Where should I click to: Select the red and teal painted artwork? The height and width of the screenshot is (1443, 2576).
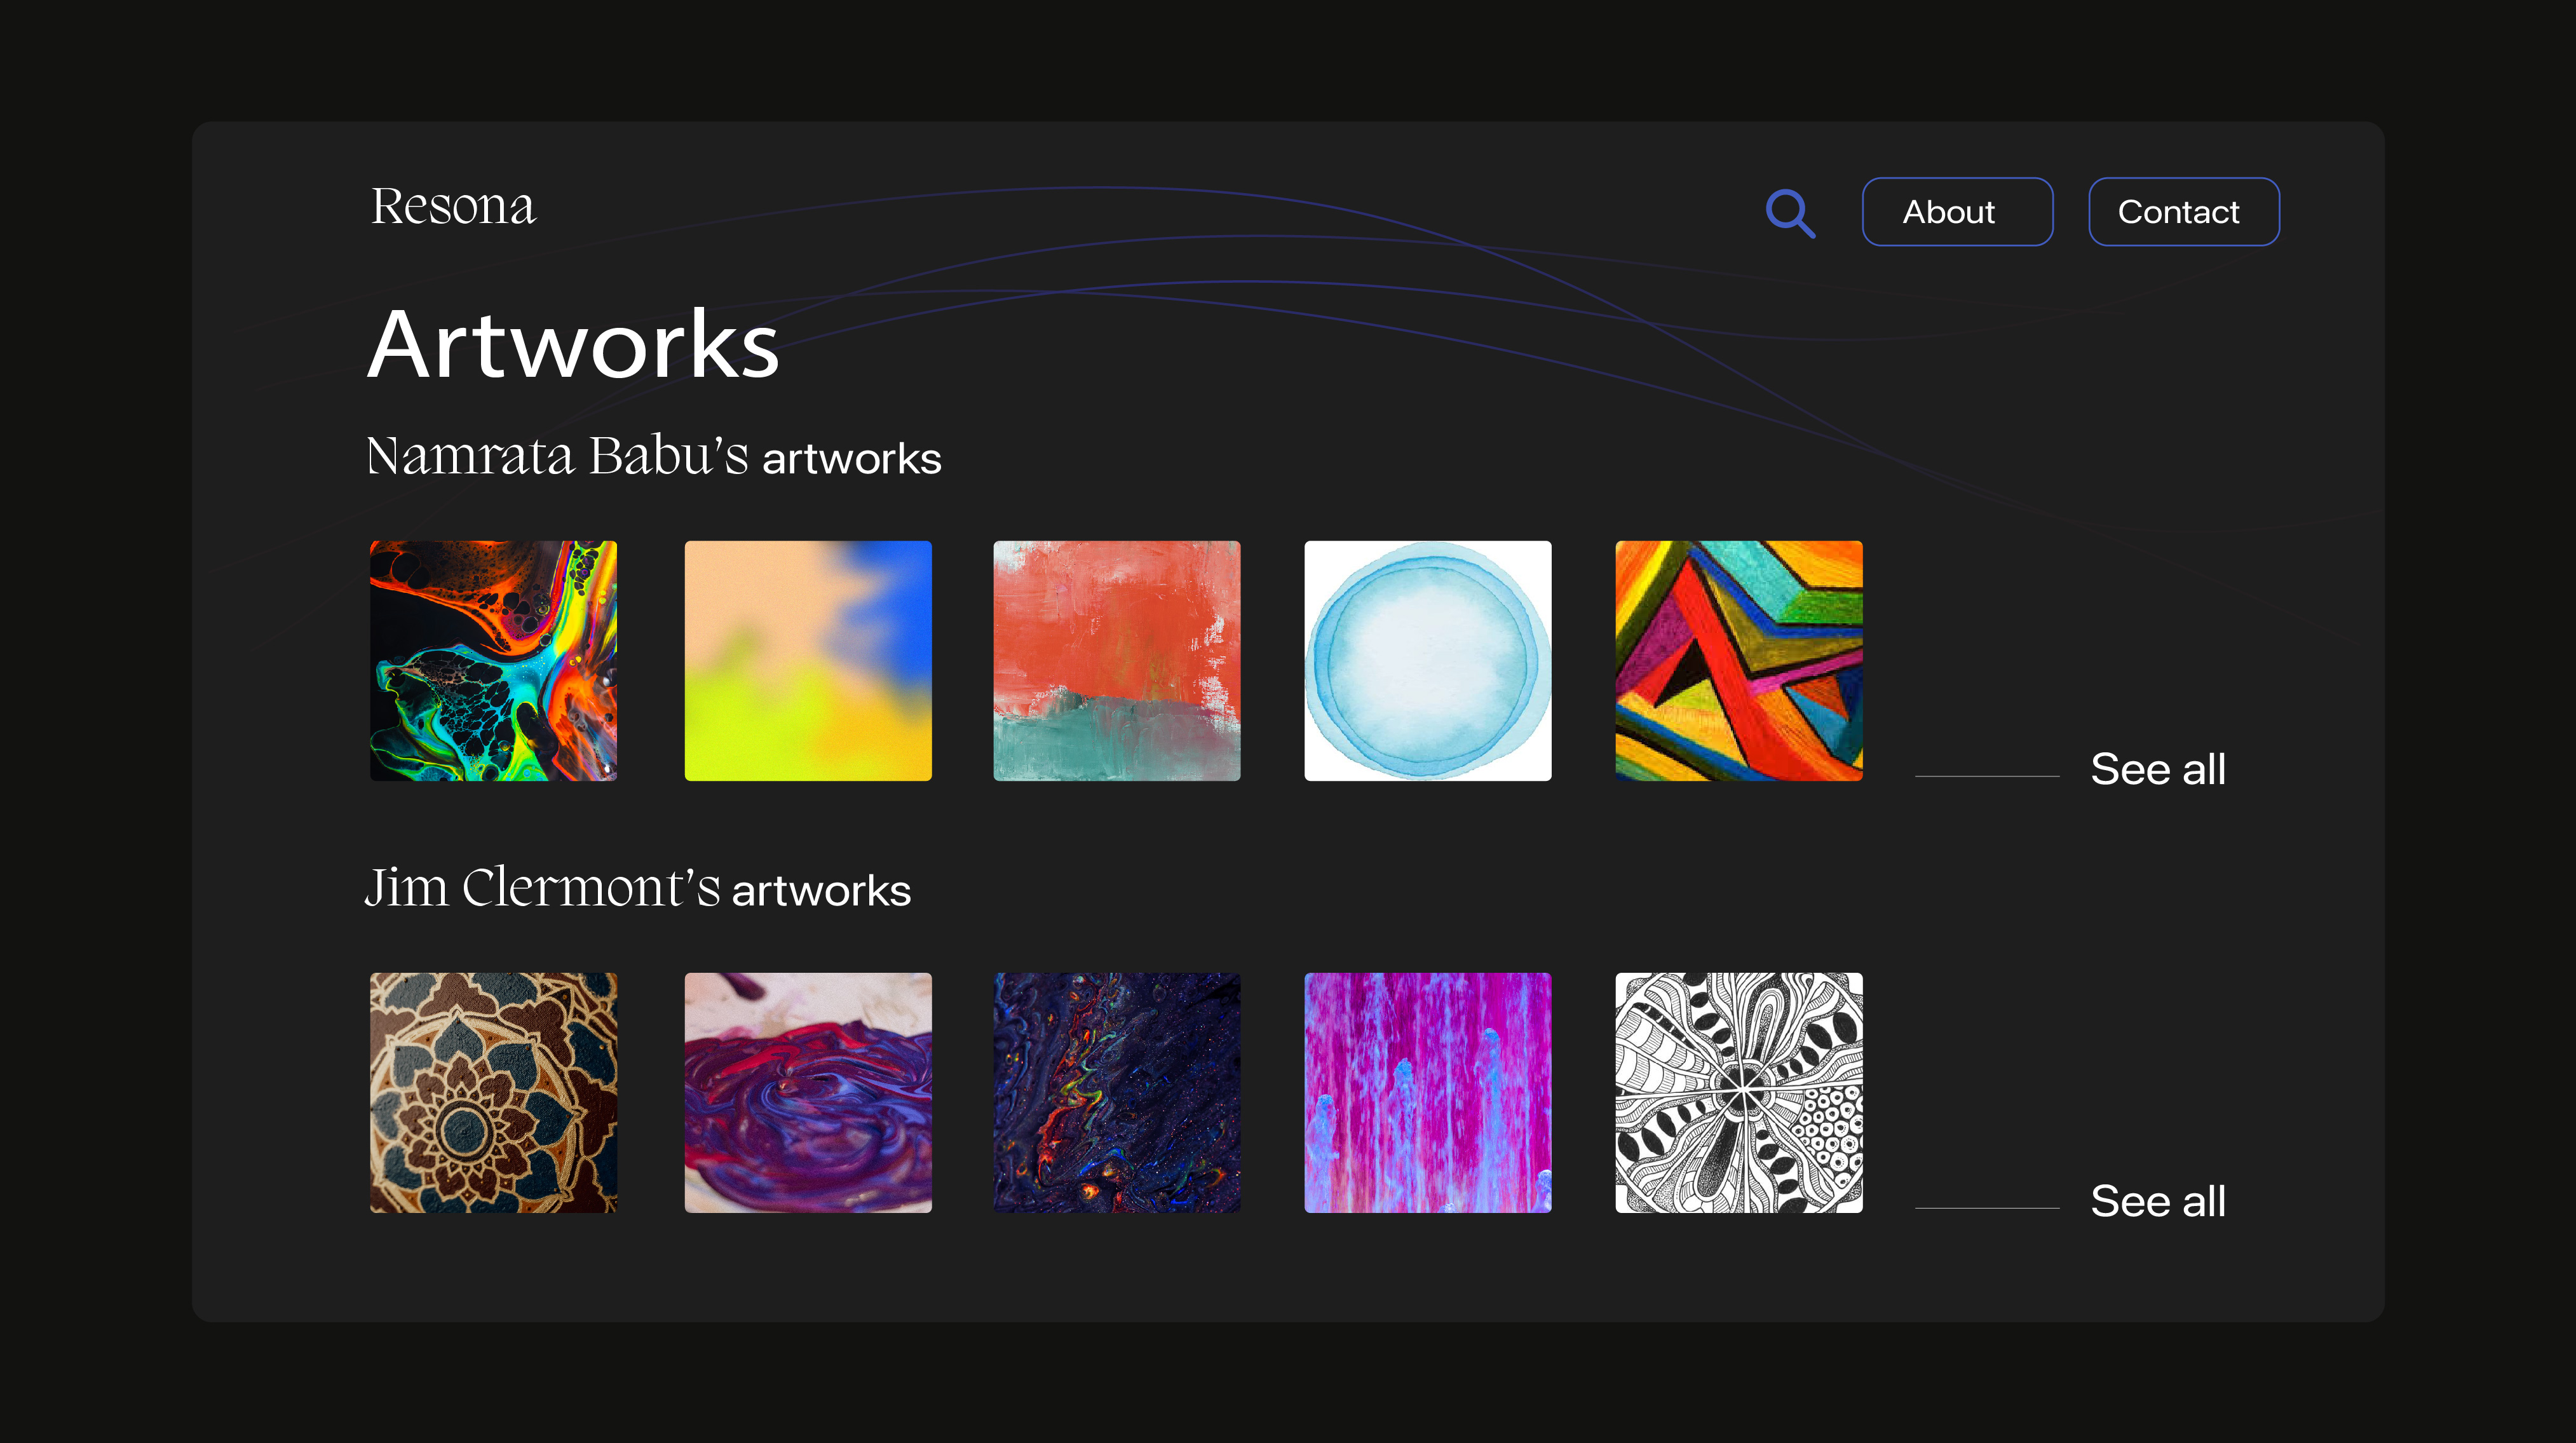[1116, 661]
